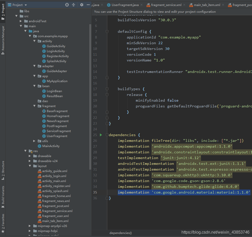The image size is (252, 237).
Task: Select HomeFragment class icon
Action: coord(44,116)
